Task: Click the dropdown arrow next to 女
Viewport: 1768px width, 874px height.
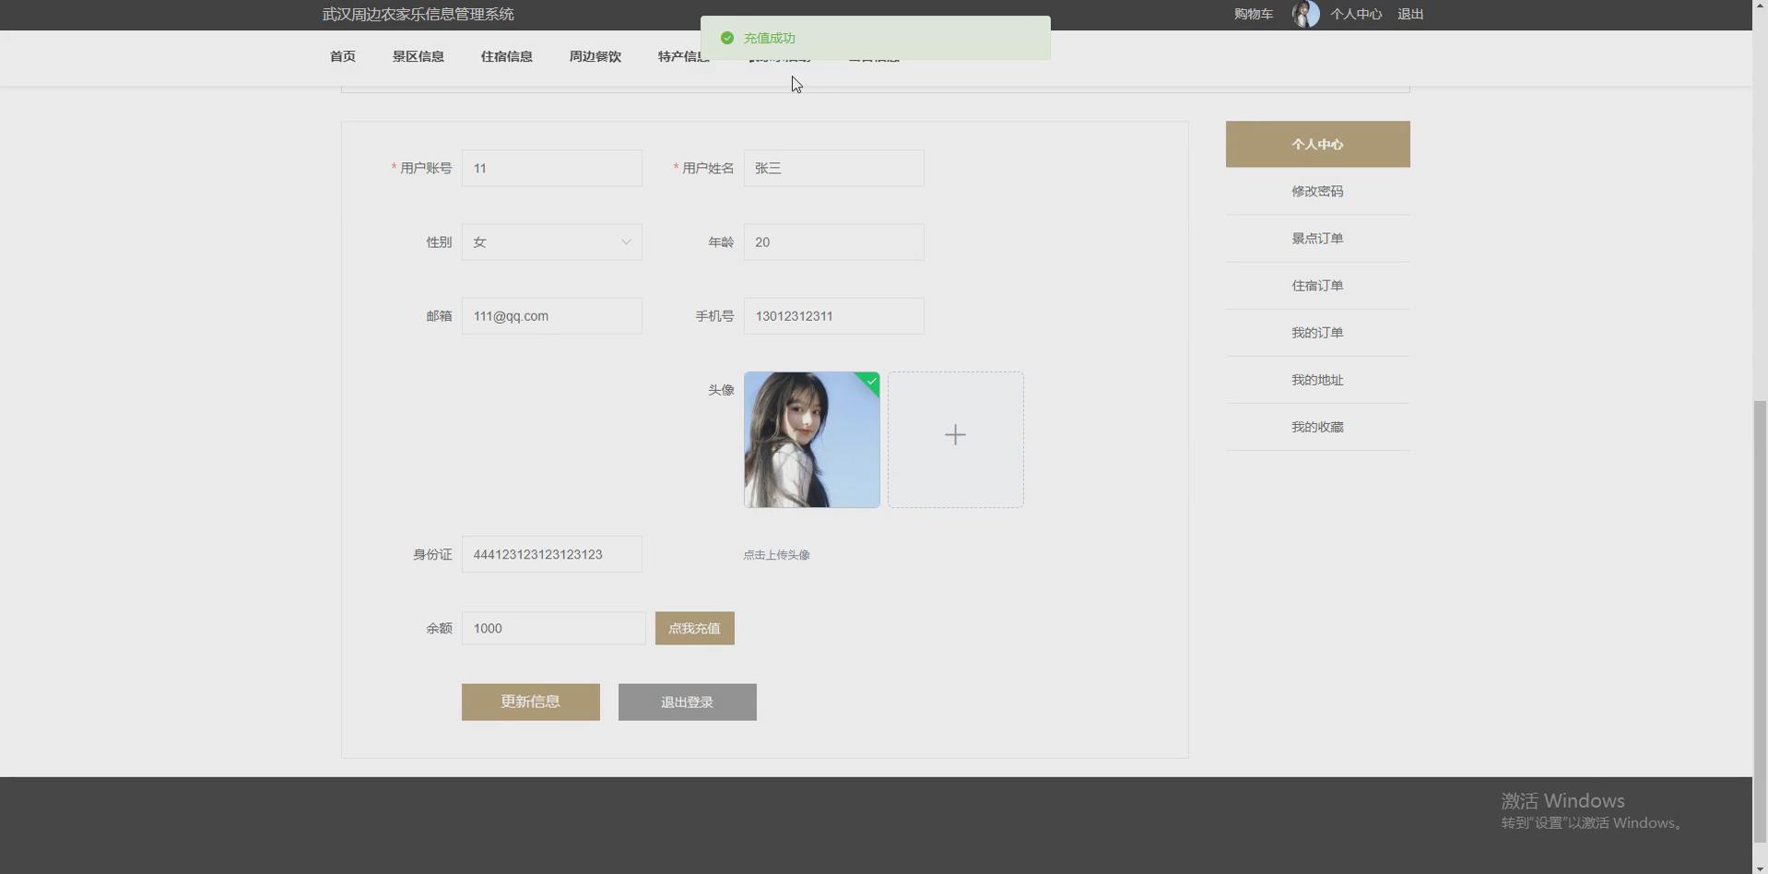Action: (x=625, y=242)
